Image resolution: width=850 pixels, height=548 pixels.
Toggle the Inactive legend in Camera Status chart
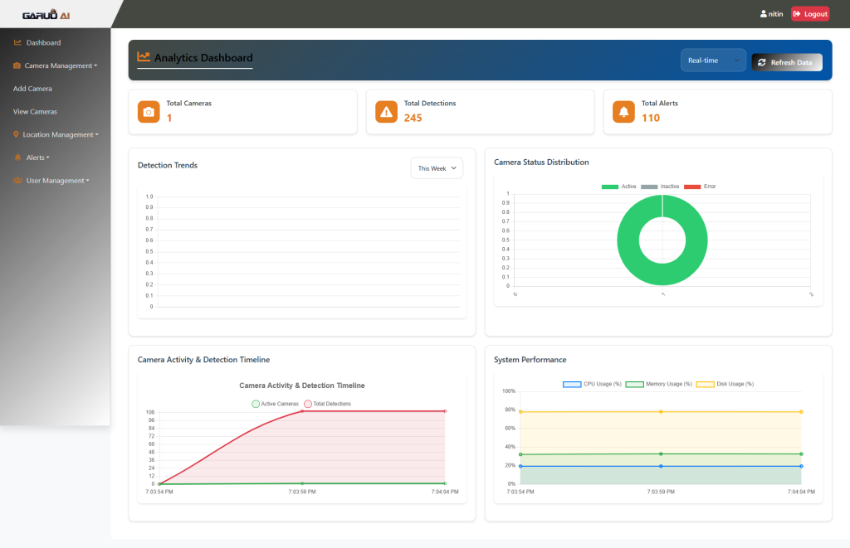[660, 187]
